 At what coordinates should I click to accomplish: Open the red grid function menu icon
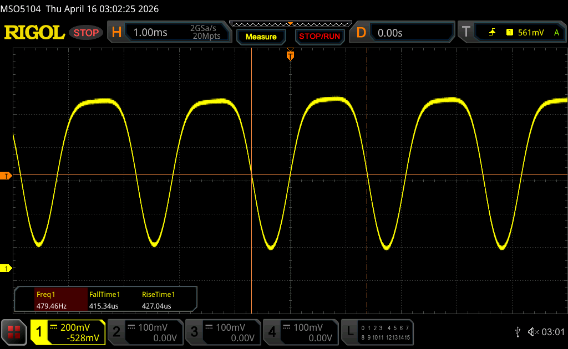14,332
